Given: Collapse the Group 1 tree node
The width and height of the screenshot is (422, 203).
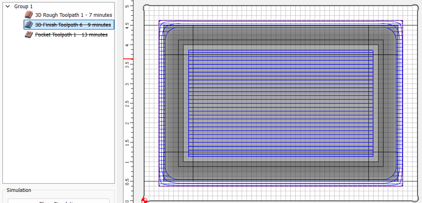Looking at the screenshot, I should tap(7, 6).
